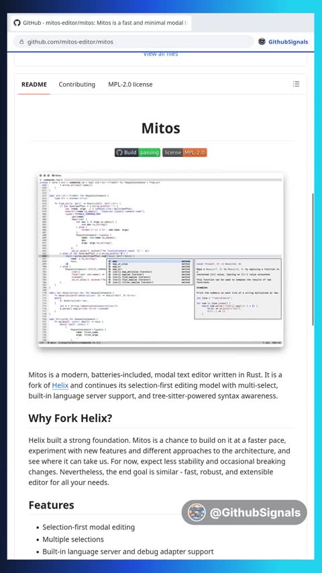Screen dimensions: 322x573
Task: Click the page vertical scrollbar
Action: 312,260
